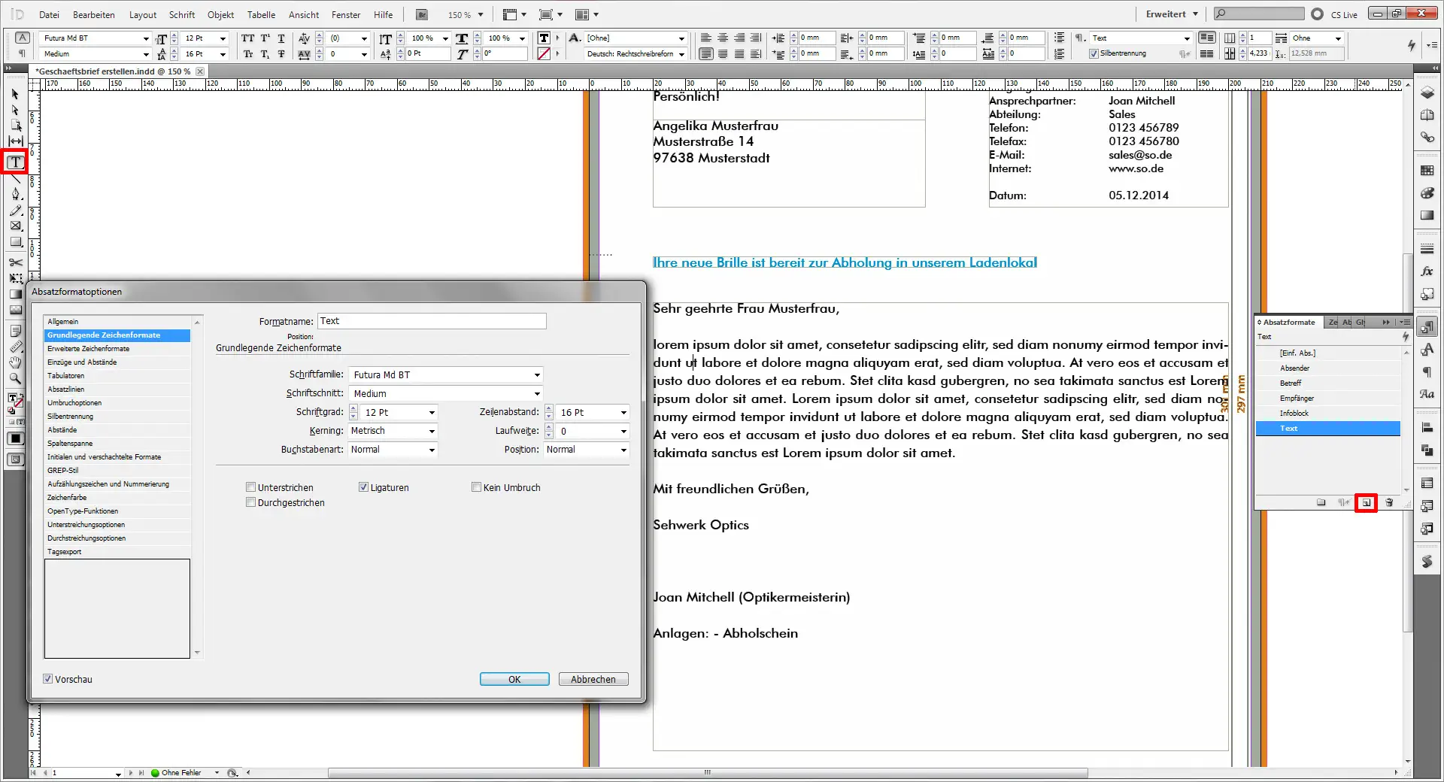
Task: Select the black arrow Selection tool
Action: click(15, 95)
